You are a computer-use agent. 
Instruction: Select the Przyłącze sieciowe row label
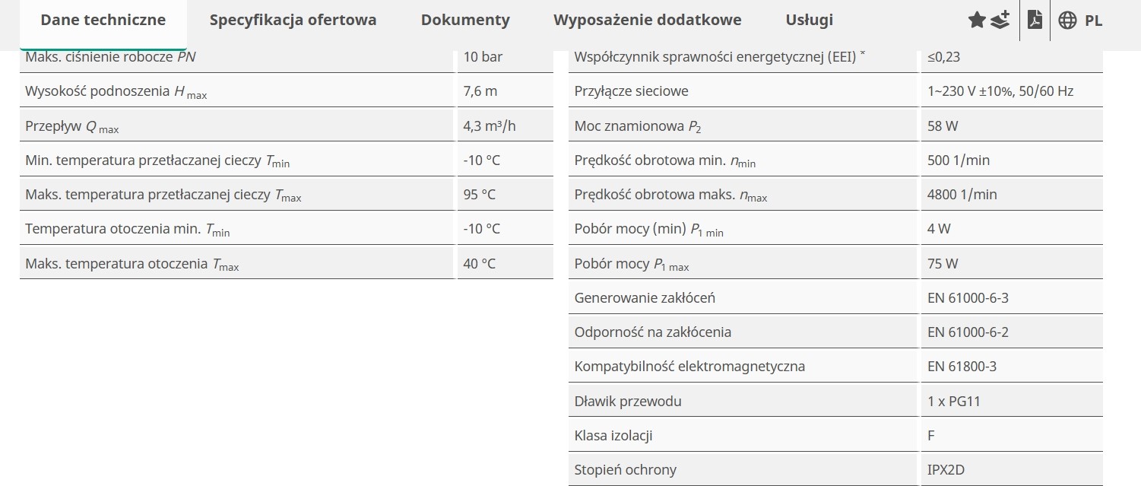[x=631, y=91]
